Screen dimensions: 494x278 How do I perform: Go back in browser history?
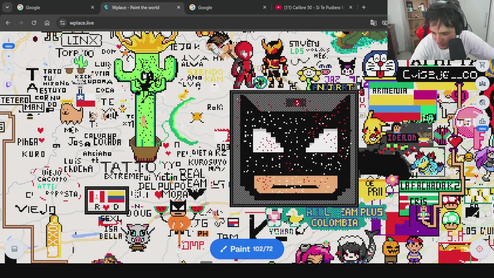click(8, 23)
